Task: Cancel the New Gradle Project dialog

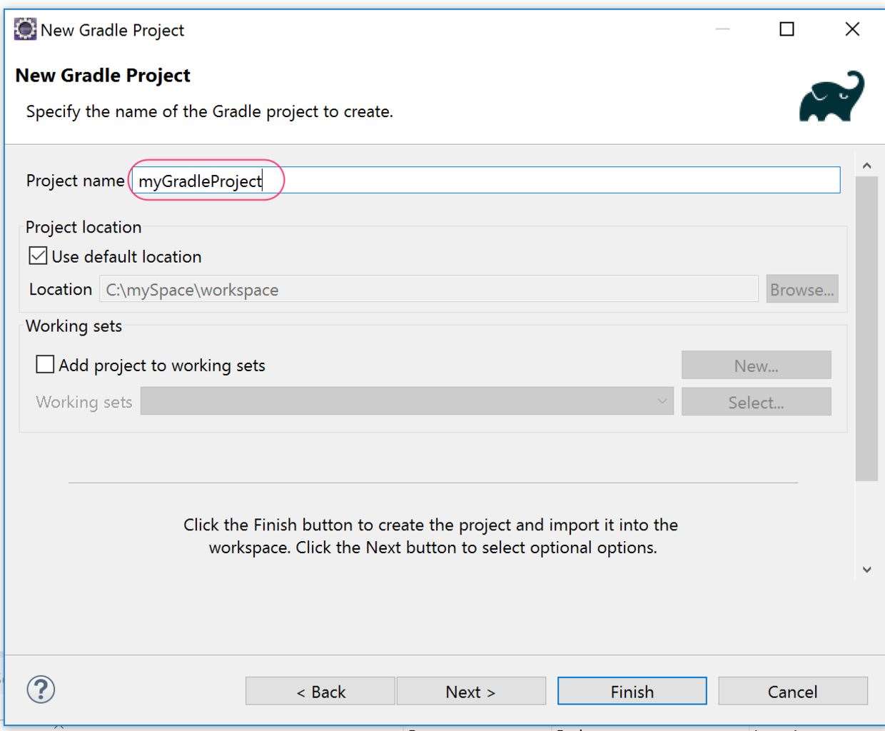Action: click(x=792, y=691)
